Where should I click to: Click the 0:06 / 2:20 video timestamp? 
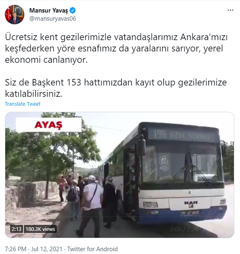[184, 229]
